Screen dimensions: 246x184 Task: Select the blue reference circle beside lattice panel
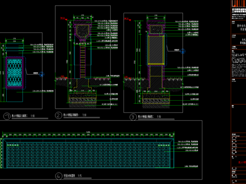click(42, 74)
